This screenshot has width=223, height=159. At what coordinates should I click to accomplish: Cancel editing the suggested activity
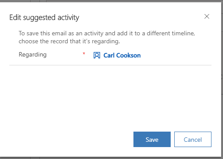click(x=193, y=139)
